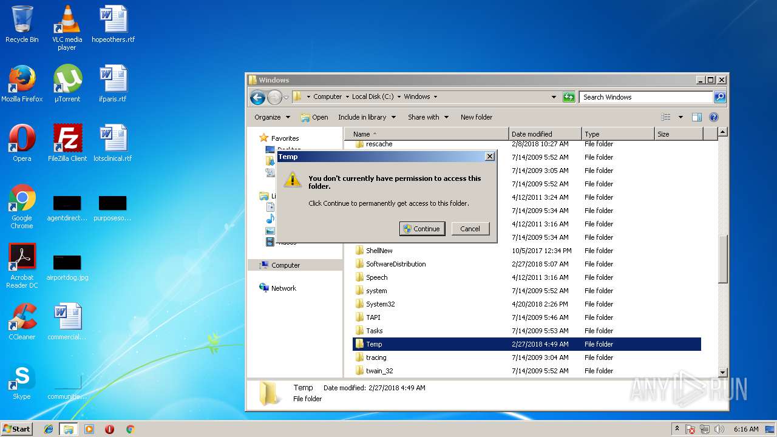The image size is (777, 437).
Task: Open the µTorrent desktop shortcut
Action: pyautogui.click(x=67, y=84)
